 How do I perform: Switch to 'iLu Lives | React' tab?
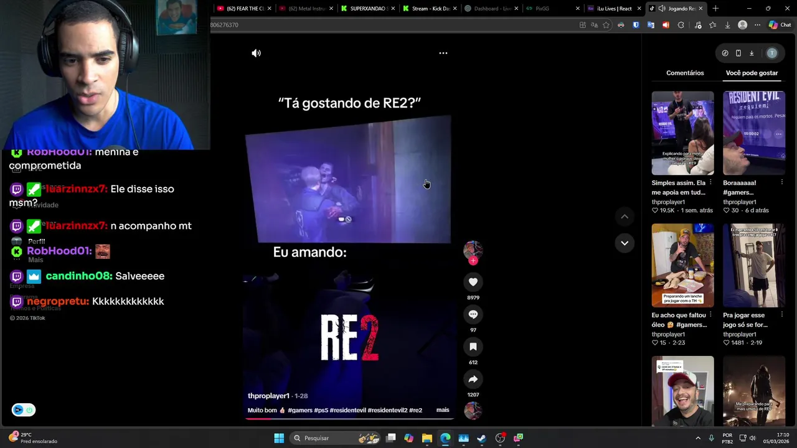click(615, 8)
